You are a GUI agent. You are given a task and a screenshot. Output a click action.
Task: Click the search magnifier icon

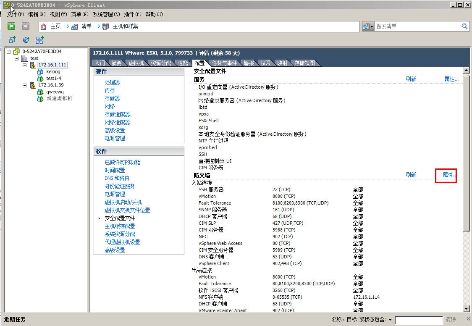coord(464,26)
